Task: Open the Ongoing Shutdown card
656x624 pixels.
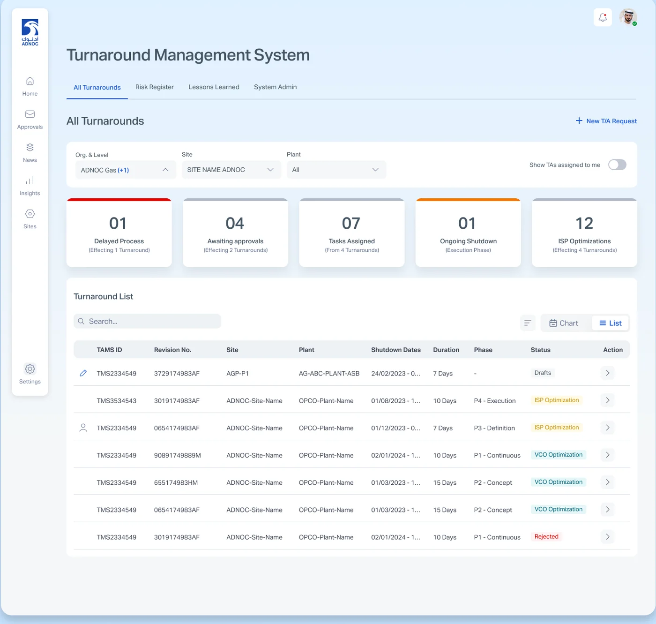Action: [468, 233]
